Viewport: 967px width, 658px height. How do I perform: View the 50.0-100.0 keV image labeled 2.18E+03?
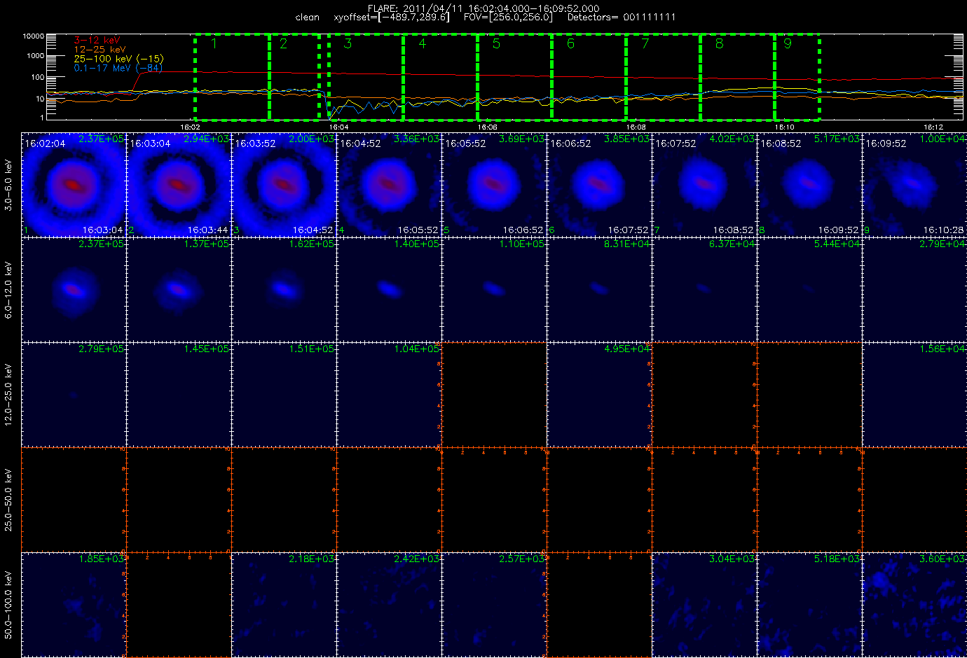284,604
